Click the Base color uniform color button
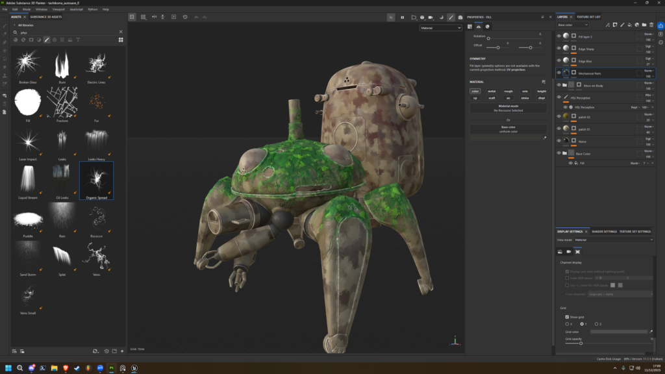 pyautogui.click(x=508, y=129)
